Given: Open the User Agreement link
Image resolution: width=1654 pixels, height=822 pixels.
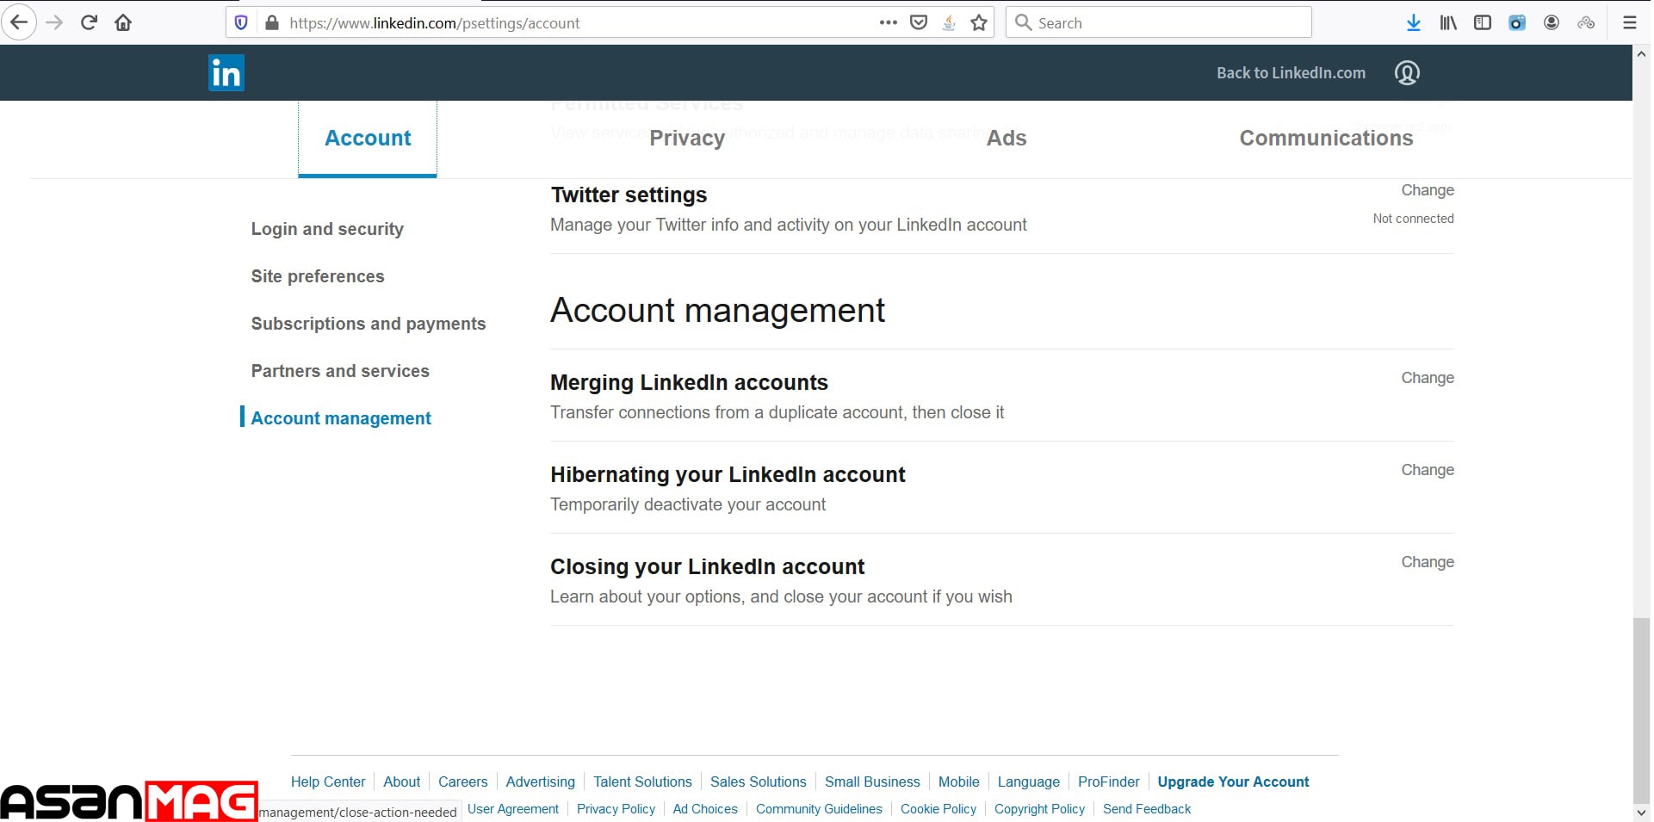Looking at the screenshot, I should (513, 809).
